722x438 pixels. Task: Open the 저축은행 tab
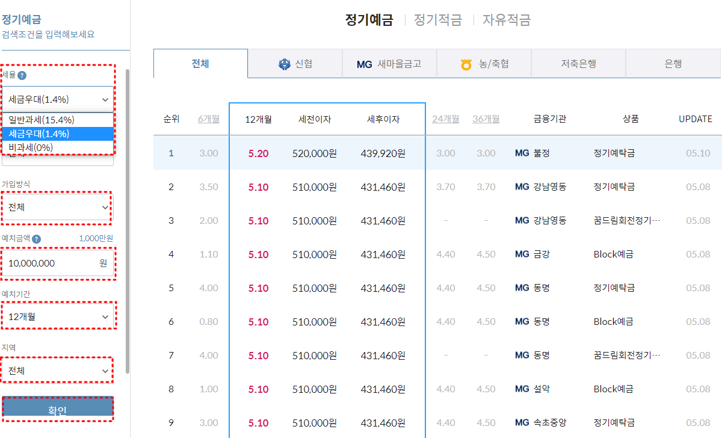(578, 63)
